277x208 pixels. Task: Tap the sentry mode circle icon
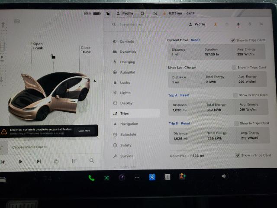click(142, 13)
